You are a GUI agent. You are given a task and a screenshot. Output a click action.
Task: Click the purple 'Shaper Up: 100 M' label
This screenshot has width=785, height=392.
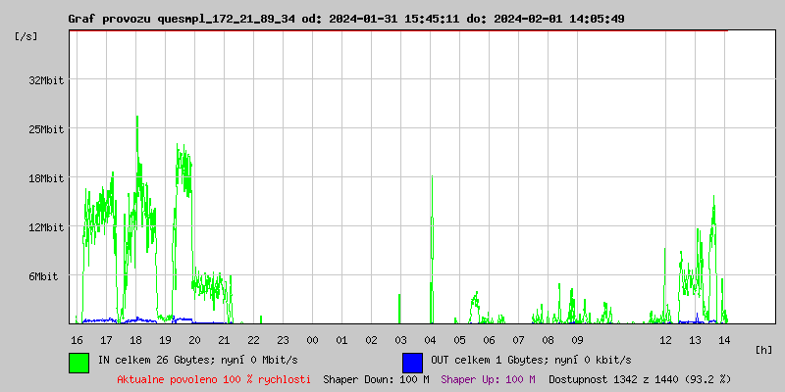tap(488, 379)
